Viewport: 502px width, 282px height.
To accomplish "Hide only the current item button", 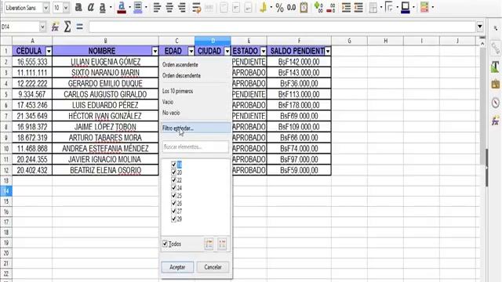I will point(222,244).
